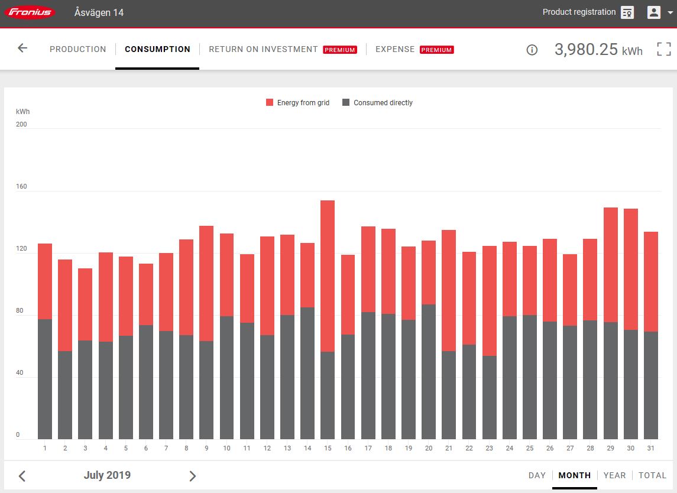Click the red grid portion of day 15 bar
The width and height of the screenshot is (677, 493).
(328, 275)
